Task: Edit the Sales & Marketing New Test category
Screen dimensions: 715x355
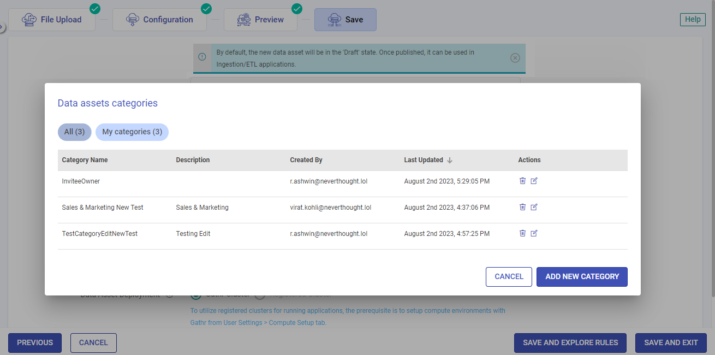Action: (x=534, y=207)
